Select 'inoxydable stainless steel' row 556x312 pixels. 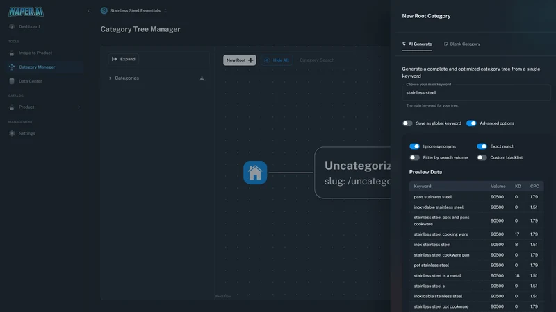(x=476, y=207)
